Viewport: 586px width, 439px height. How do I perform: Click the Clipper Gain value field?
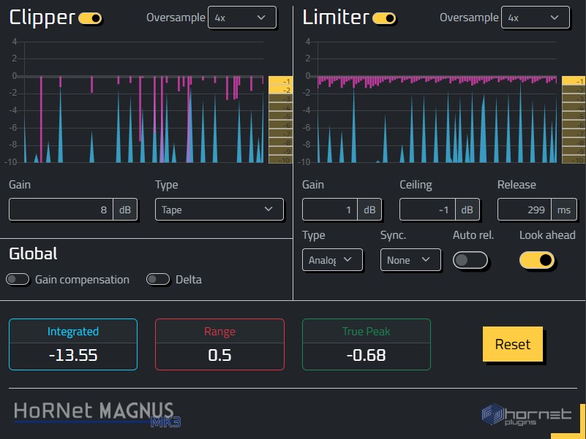(61, 210)
